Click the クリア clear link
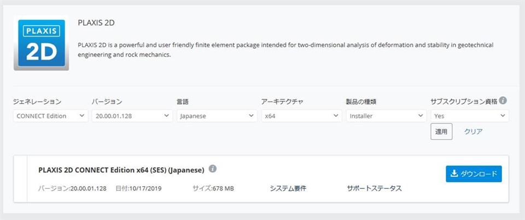This screenshot has width=525, height=220. pyautogui.click(x=473, y=132)
